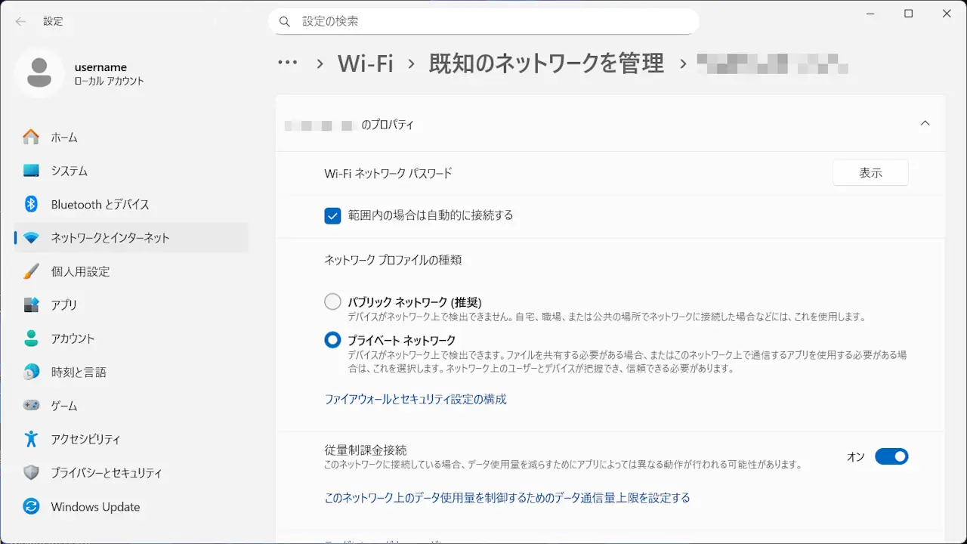Open アプリ via its sidebar icon
This screenshot has height=544, width=967.
click(x=31, y=304)
